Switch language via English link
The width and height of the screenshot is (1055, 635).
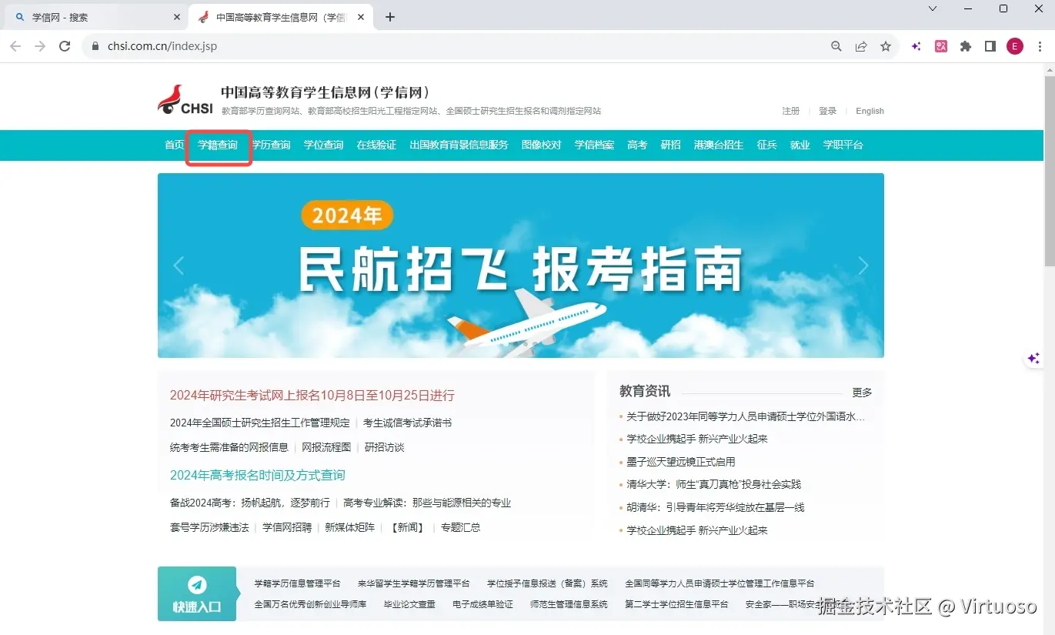tap(870, 111)
